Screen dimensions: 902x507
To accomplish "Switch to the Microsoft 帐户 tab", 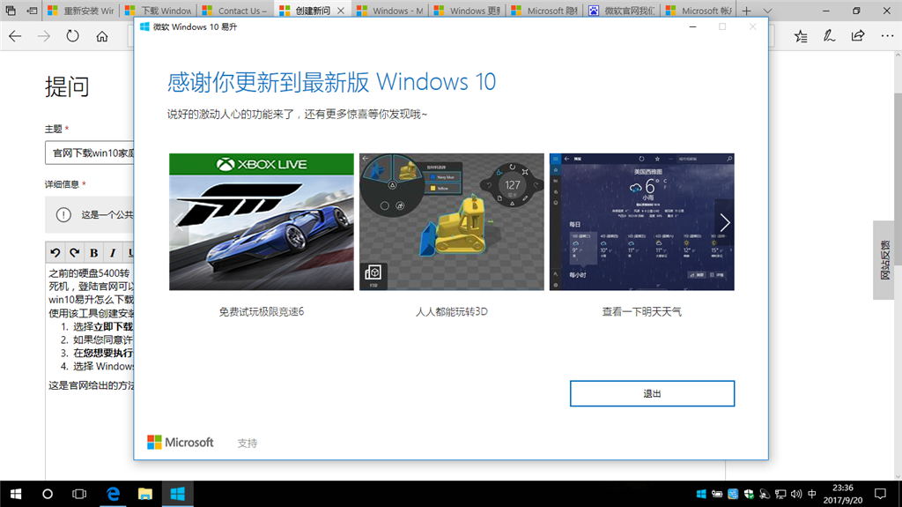I will click(x=699, y=11).
